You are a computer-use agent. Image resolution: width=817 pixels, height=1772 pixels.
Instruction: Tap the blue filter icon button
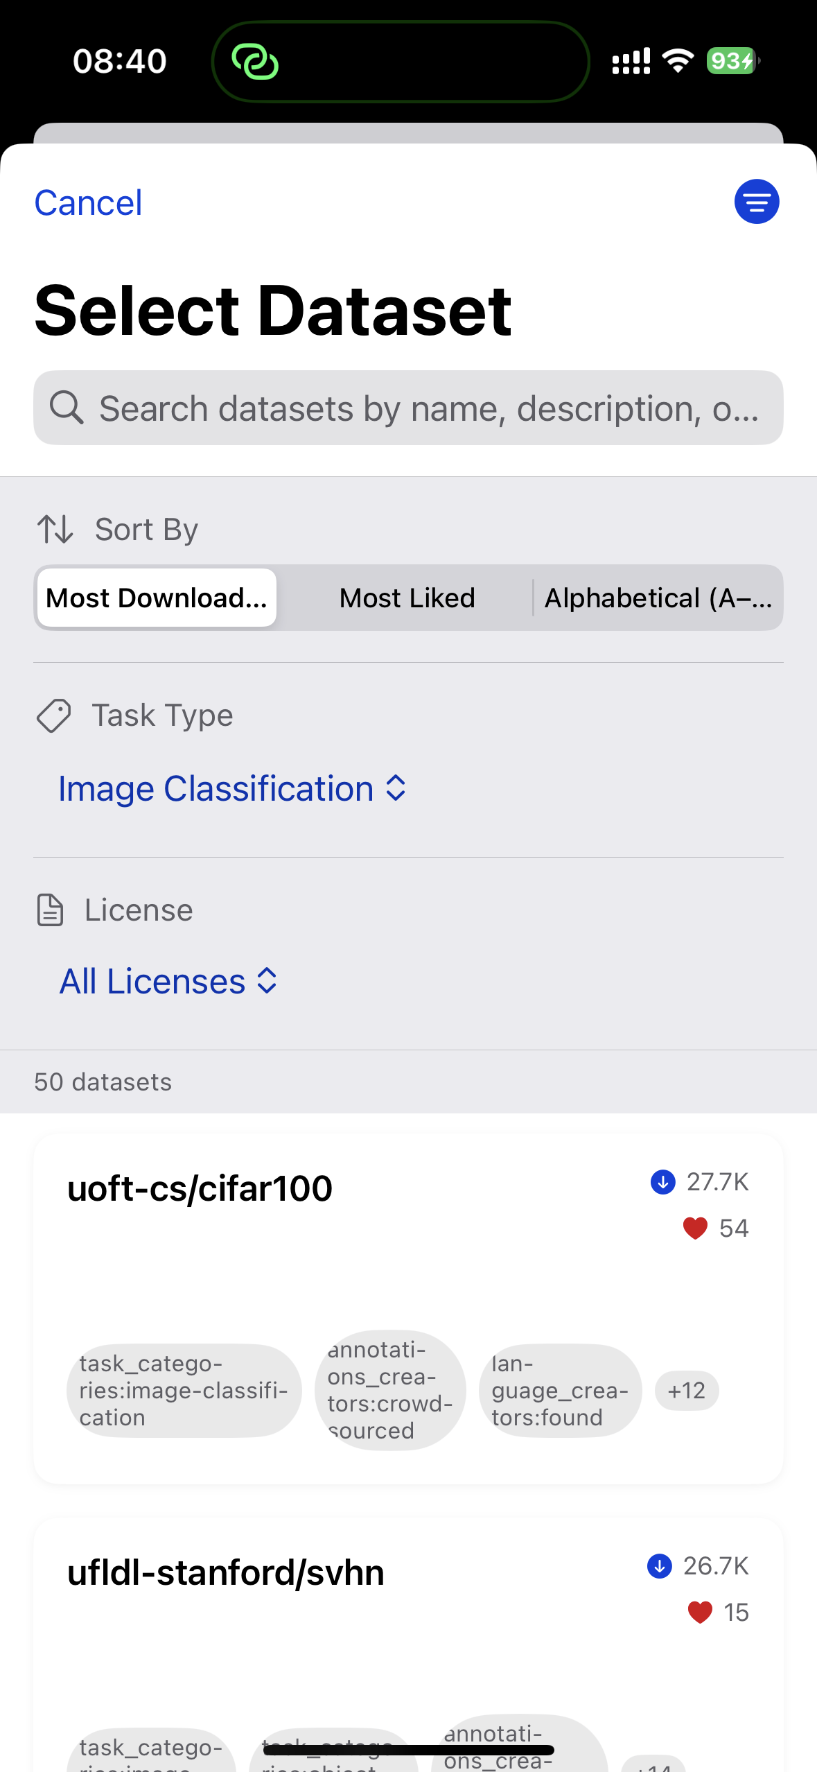(756, 202)
